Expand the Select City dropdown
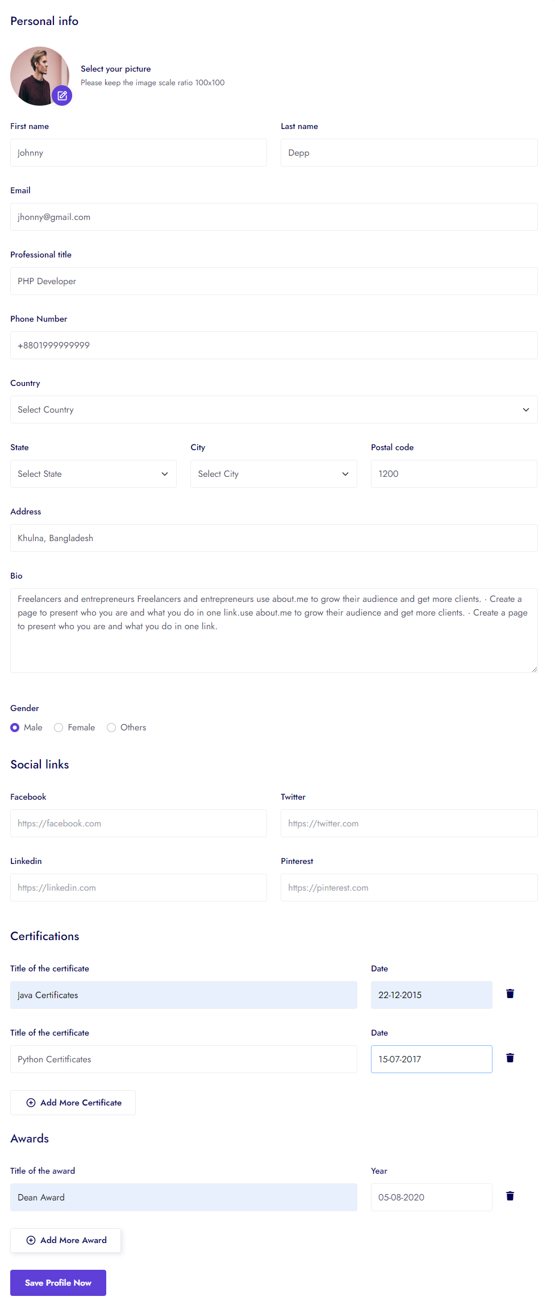This screenshot has width=555, height=1309. click(273, 474)
